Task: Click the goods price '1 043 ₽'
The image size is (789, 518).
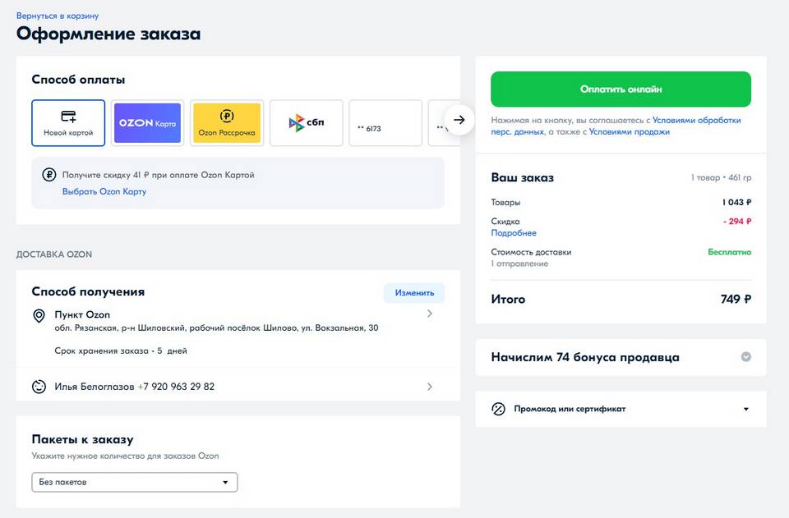Action: tap(736, 202)
